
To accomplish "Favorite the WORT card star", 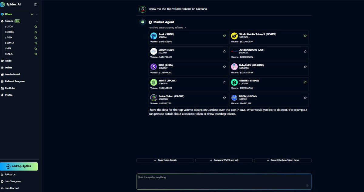I will click(224, 82).
